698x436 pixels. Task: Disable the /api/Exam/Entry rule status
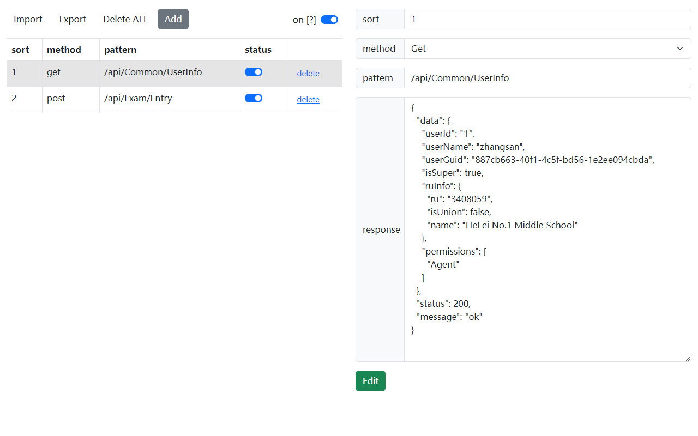pos(254,98)
